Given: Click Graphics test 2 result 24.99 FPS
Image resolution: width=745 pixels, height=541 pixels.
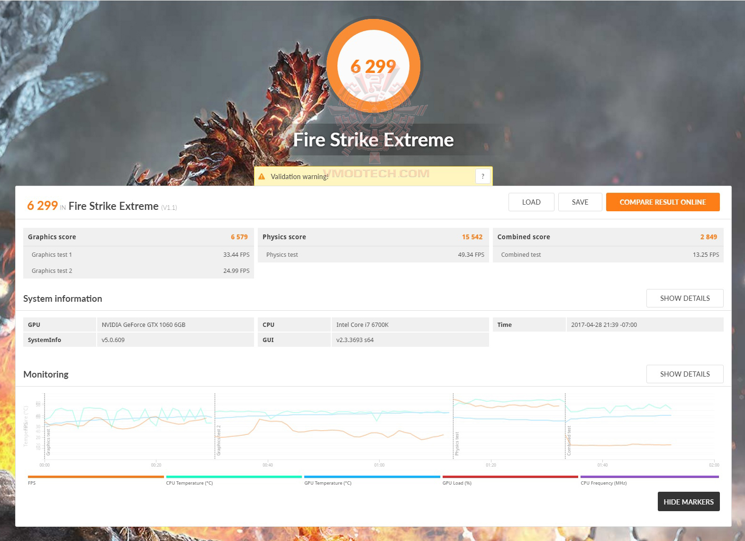Looking at the screenshot, I should 236,270.
